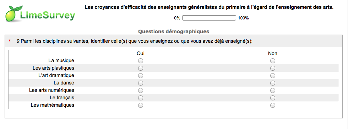Select Oui for Les arts numériques
Viewport: 348px width, 129px height.
pyautogui.click(x=141, y=90)
